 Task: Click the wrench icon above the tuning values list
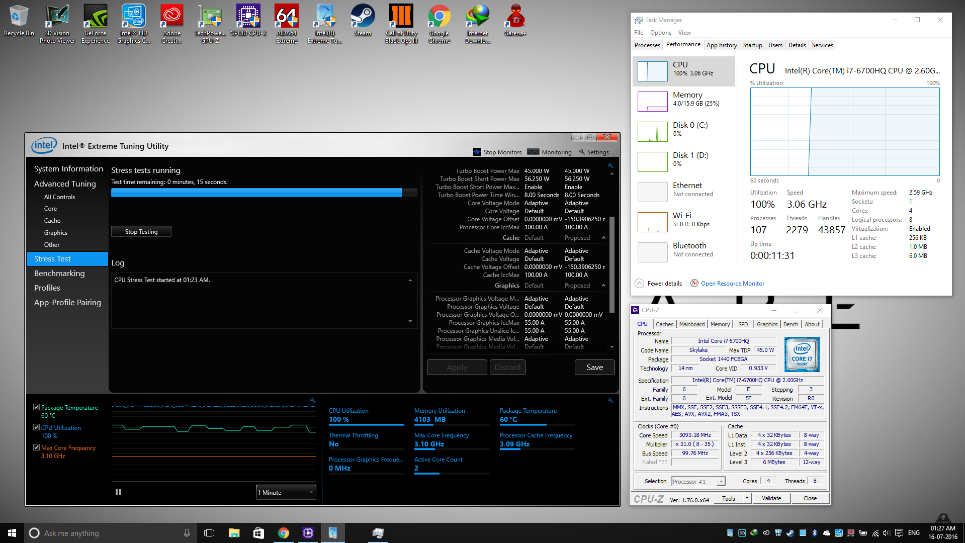pos(610,165)
